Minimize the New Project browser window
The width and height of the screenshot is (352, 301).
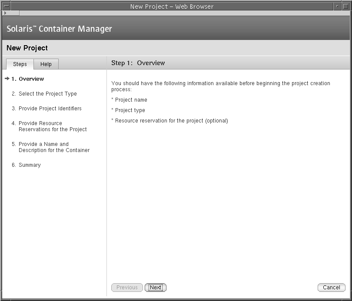(337, 6)
